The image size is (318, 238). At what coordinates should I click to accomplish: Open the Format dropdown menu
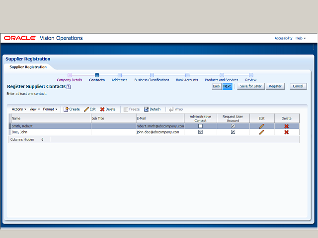click(50, 109)
